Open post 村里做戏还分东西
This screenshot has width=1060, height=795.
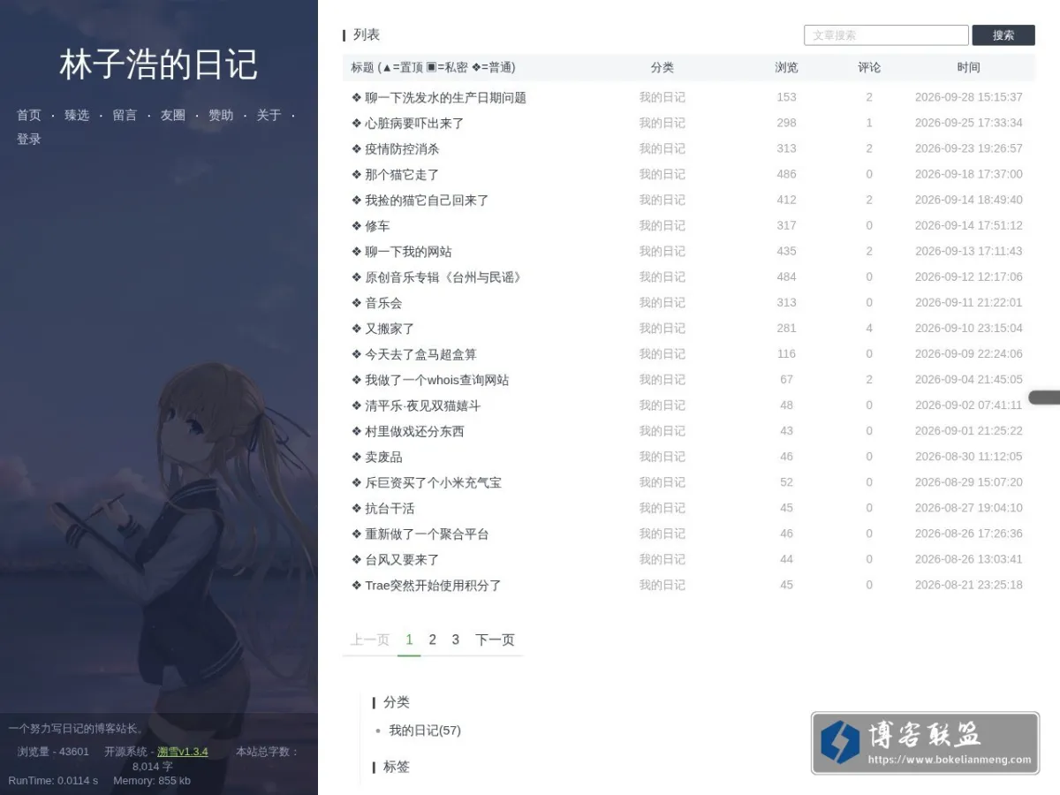tap(414, 431)
